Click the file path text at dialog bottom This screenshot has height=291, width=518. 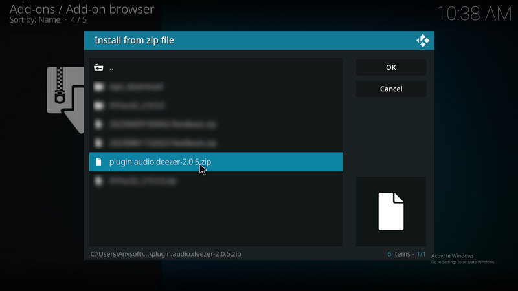[165, 254]
